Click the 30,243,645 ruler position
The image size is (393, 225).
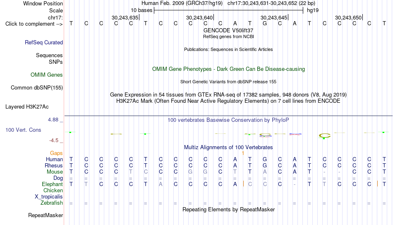pos(274,17)
